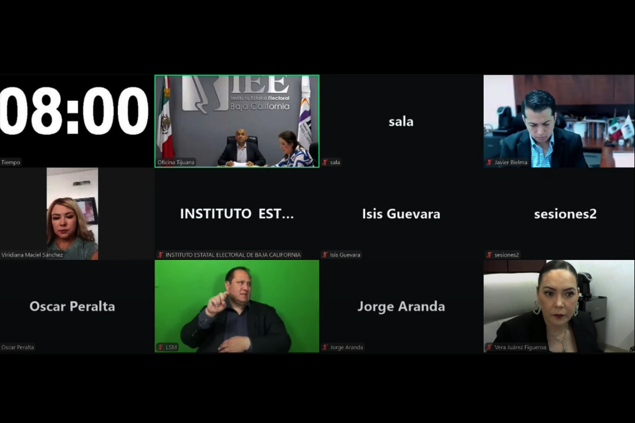Click LSM interpreter's muted microphone icon
The image size is (635, 423).
160,347
